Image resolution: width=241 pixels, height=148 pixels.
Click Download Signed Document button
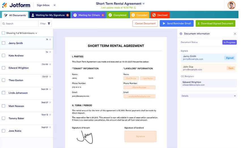pyautogui.click(x=215, y=23)
